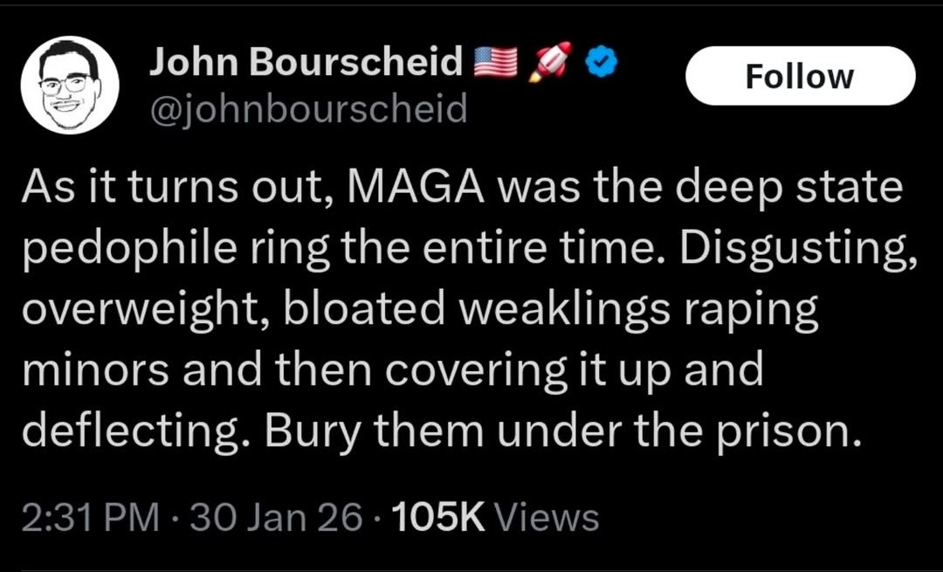Click the blue verified checkmark badge
Viewport: 943px width, 572px height.
tap(601, 61)
